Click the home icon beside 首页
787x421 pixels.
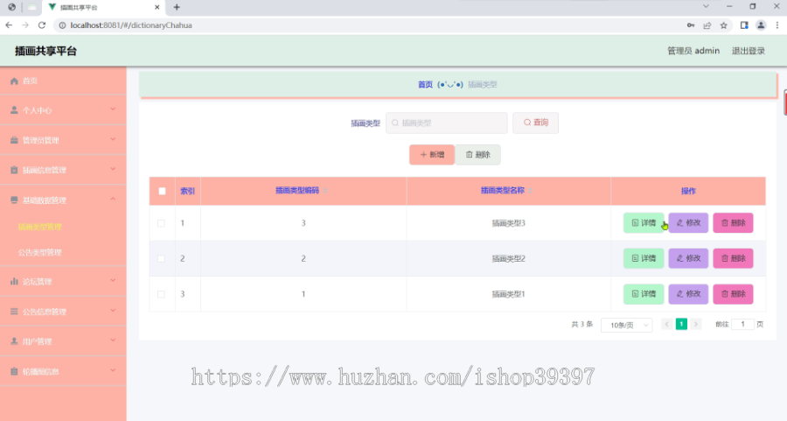click(x=14, y=81)
